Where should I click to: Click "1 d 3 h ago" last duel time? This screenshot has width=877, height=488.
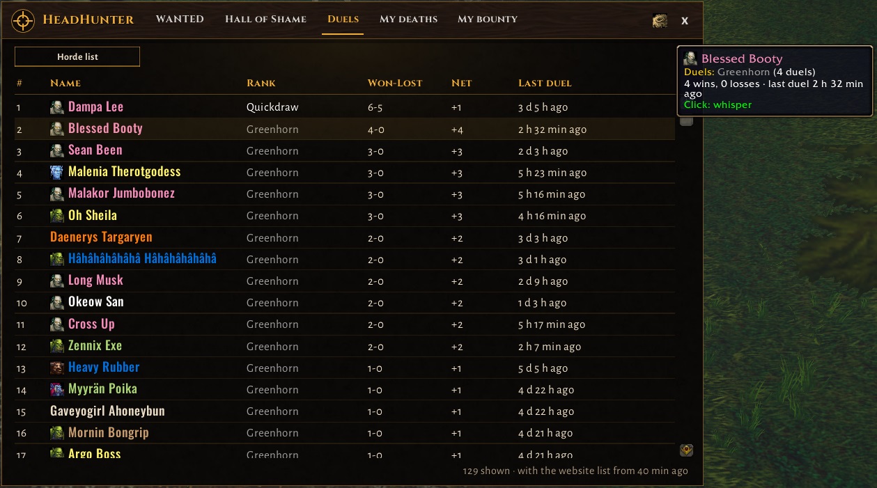[542, 303]
